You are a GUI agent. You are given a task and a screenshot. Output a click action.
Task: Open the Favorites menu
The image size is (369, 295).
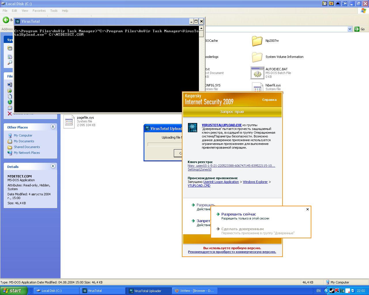pos(39,11)
